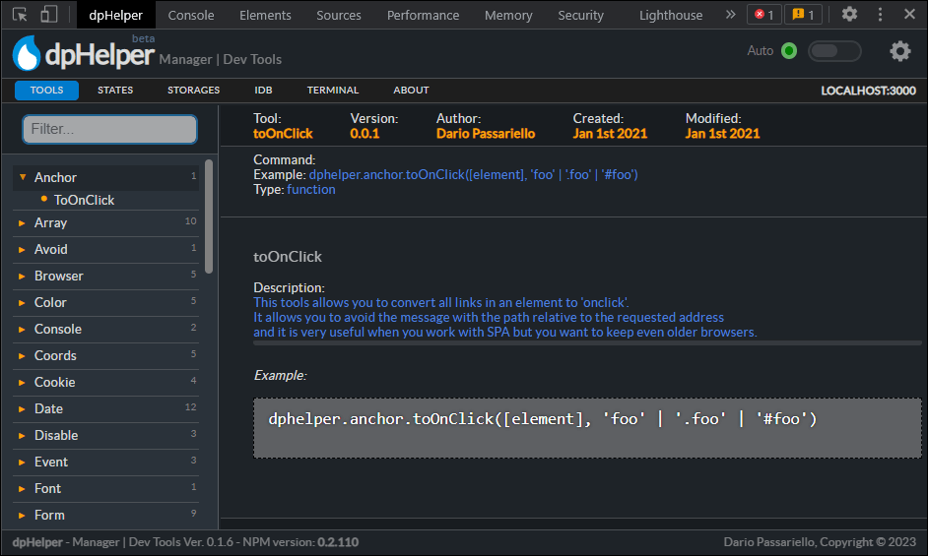Expand the Cookie category
The width and height of the screenshot is (928, 556).
coord(106,382)
